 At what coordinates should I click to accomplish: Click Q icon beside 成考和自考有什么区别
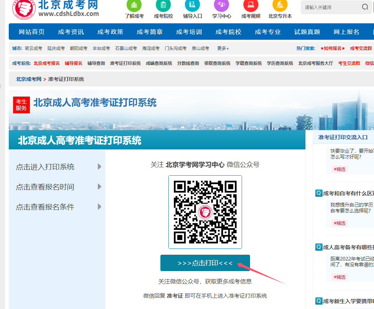[319, 193]
